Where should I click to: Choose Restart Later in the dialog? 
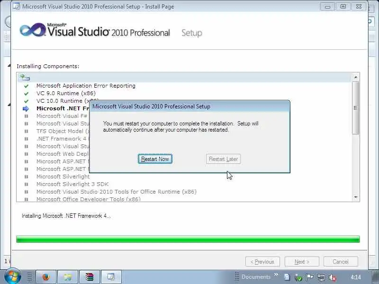coord(223,159)
